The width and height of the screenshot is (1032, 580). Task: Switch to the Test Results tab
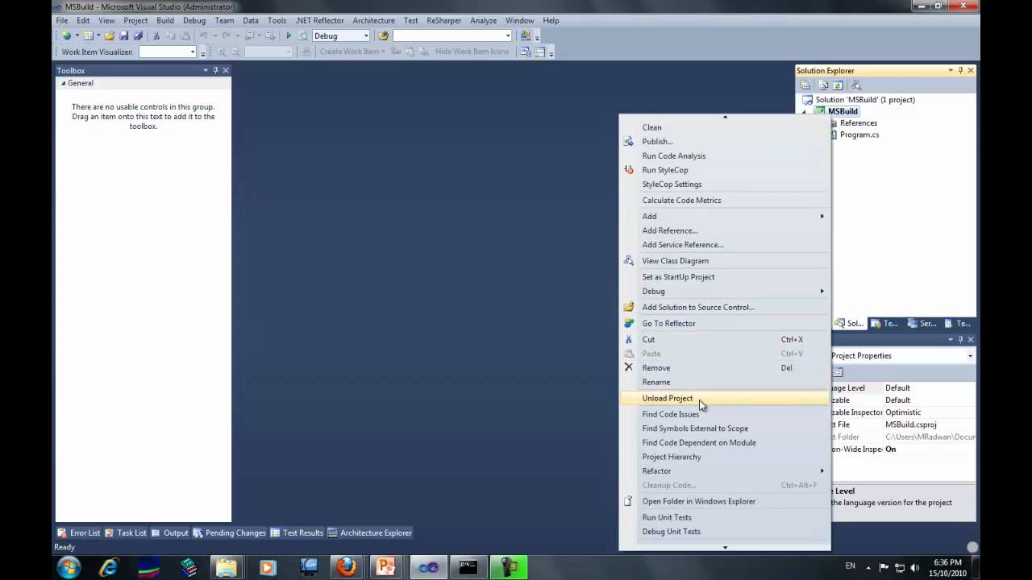297,532
